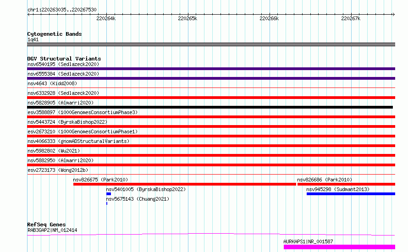
Task: Click the RefSeq Genes track title
Action: click(x=47, y=225)
